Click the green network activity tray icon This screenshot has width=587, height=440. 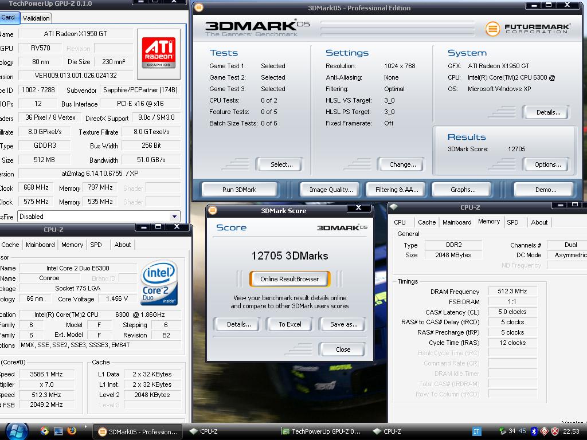pyautogui.click(x=503, y=431)
